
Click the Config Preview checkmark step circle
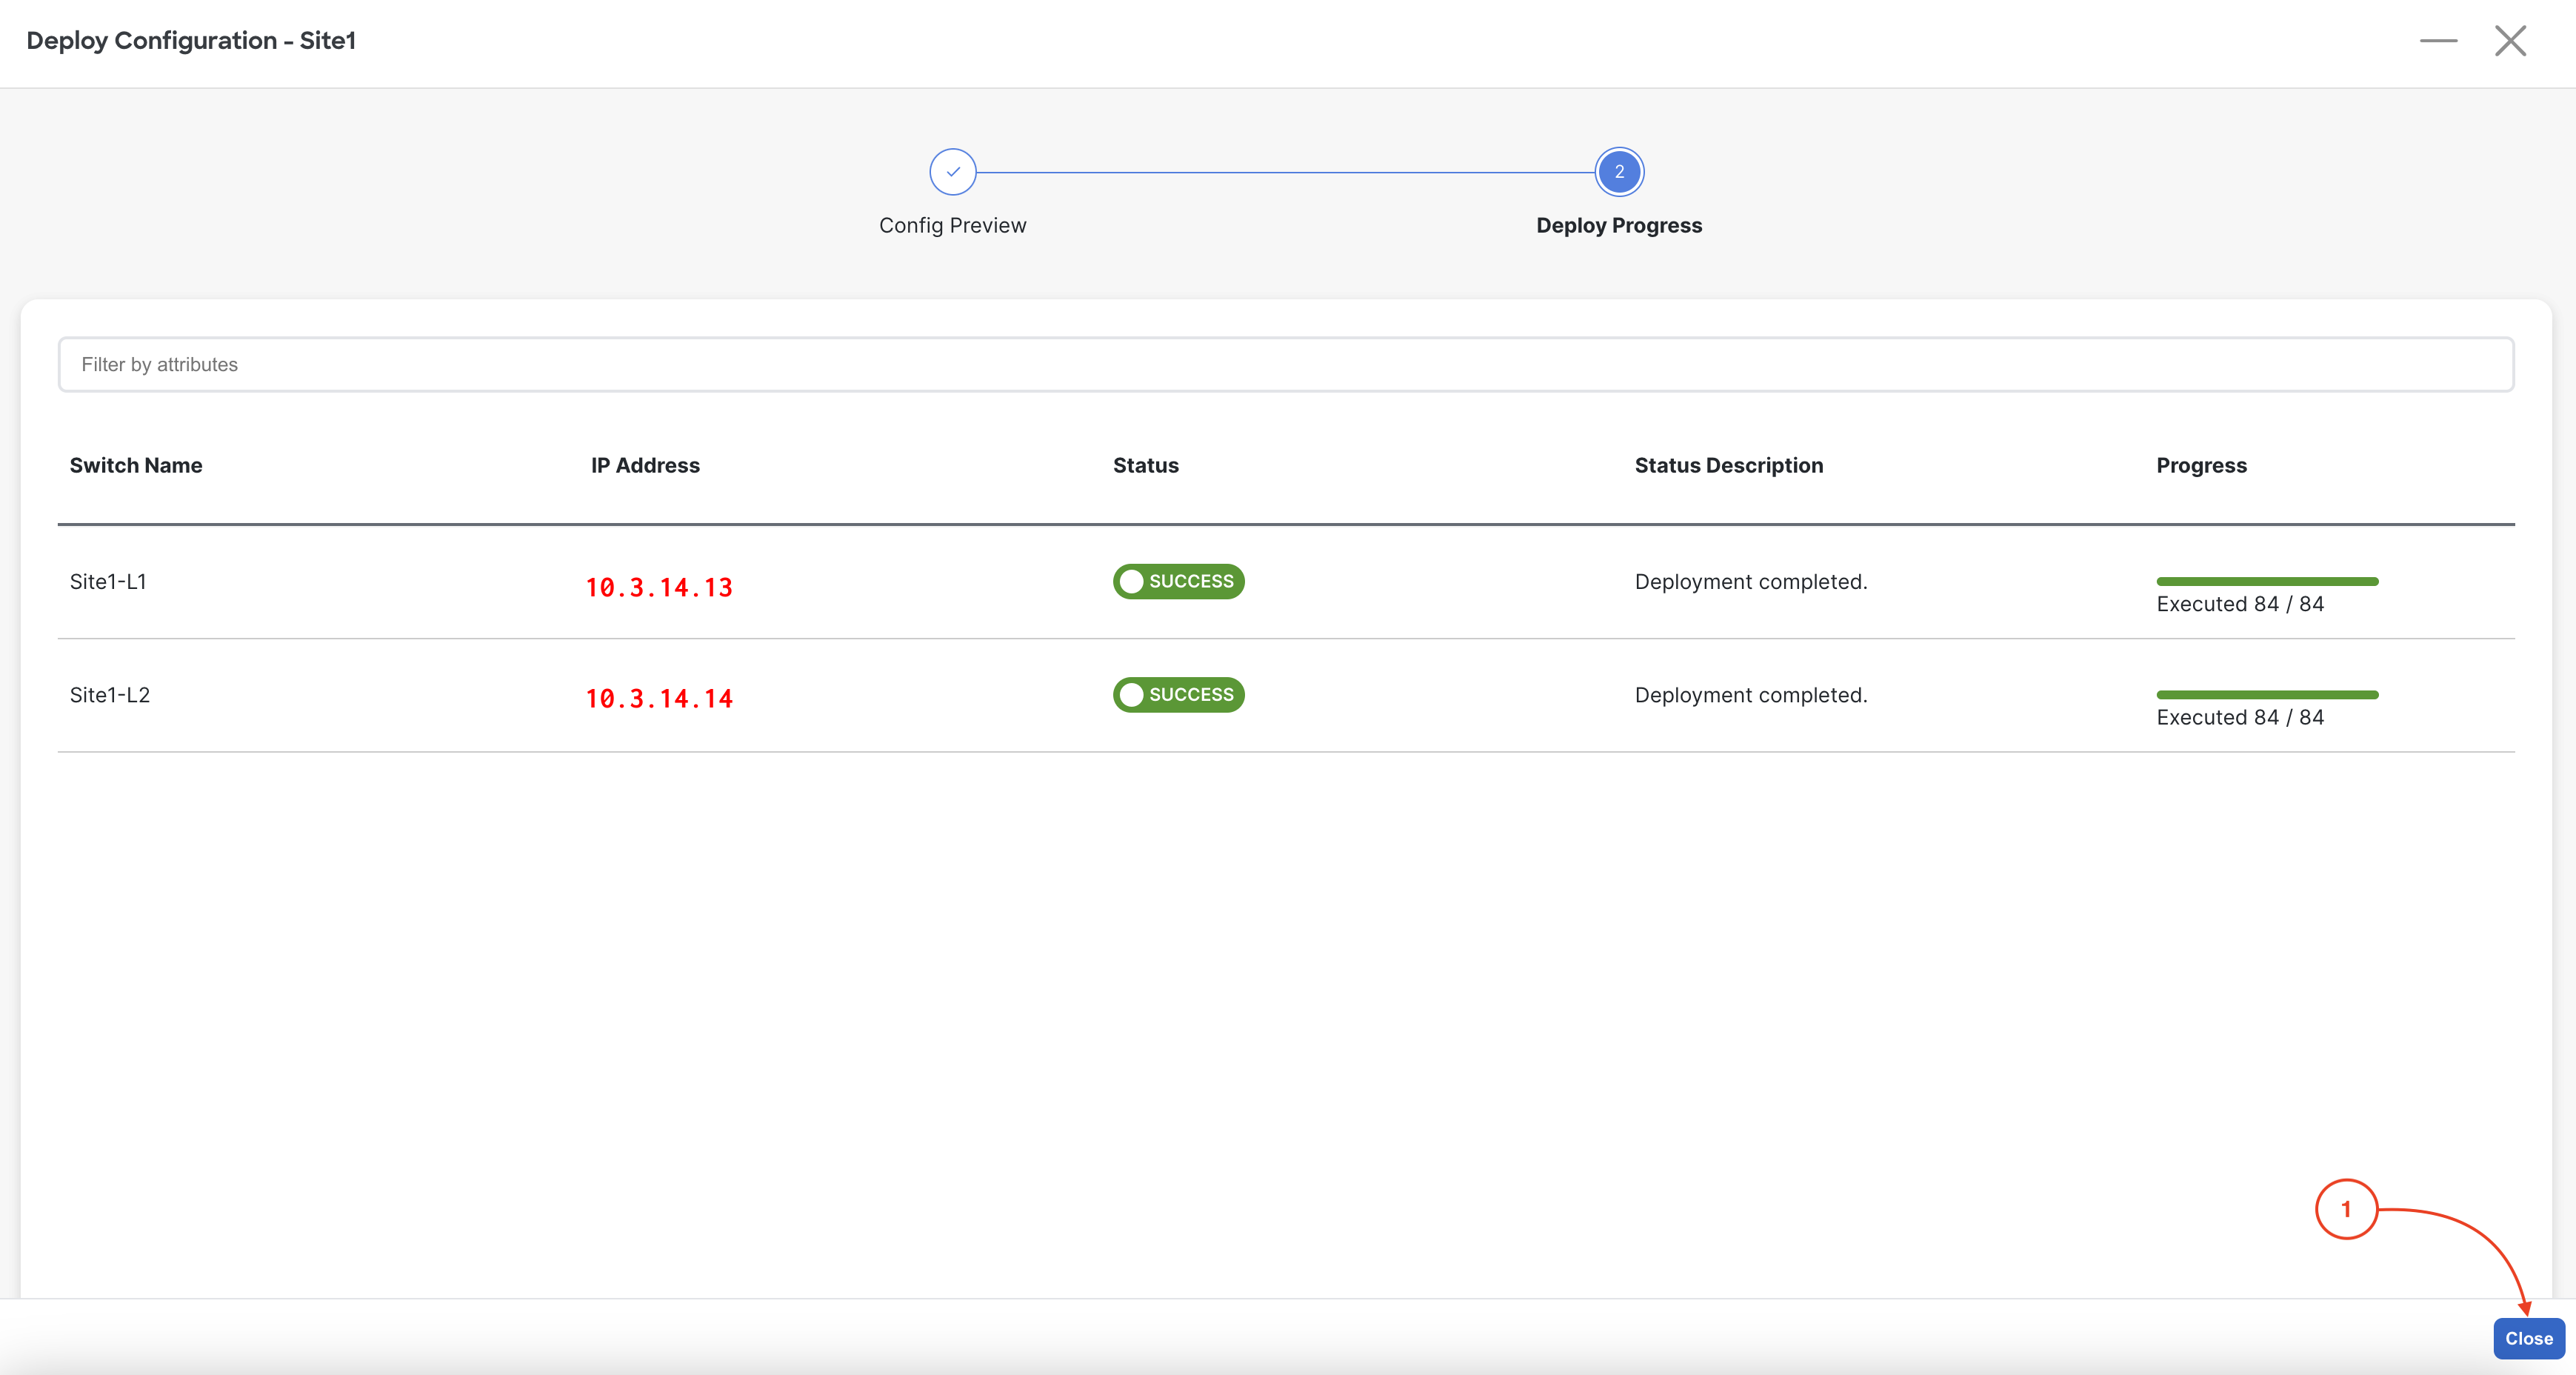tap(952, 172)
